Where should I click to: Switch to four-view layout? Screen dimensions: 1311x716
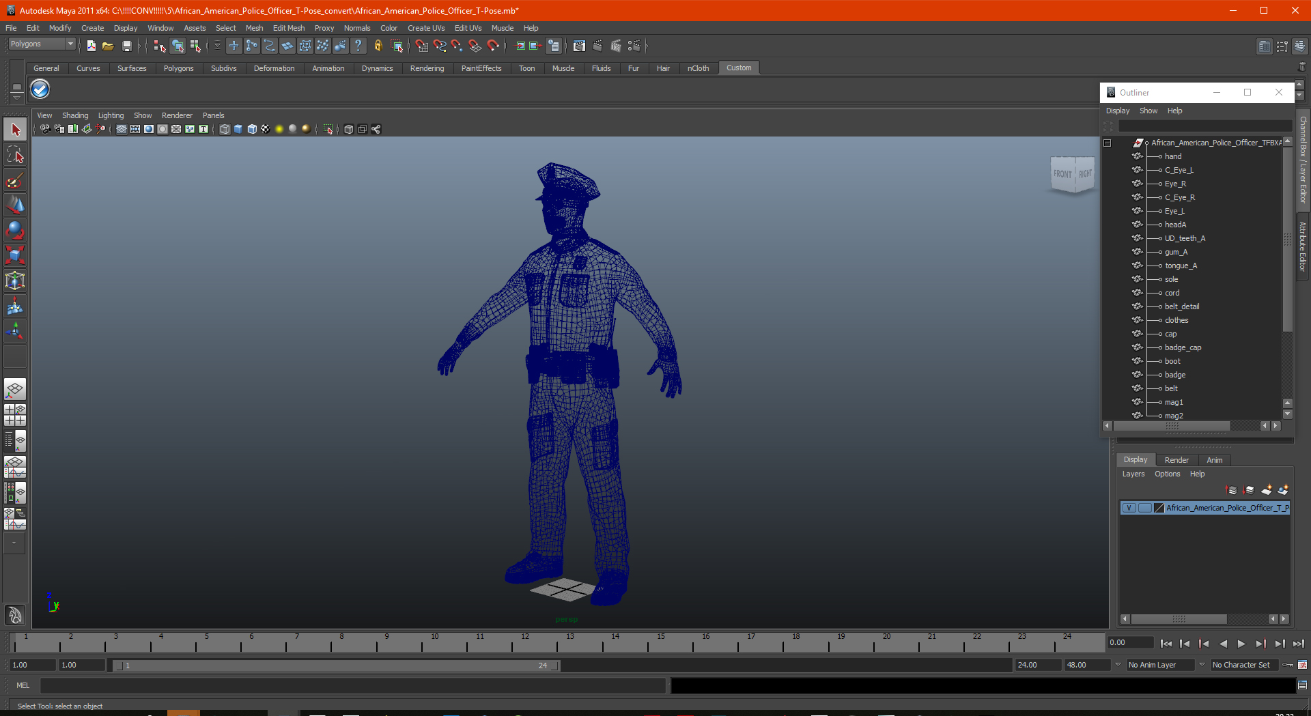coord(15,415)
